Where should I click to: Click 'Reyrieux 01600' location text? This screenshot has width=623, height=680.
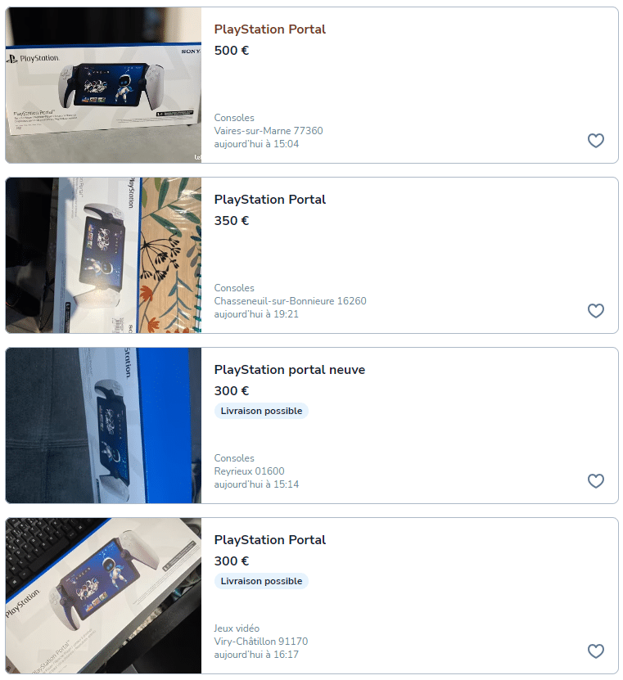click(249, 471)
